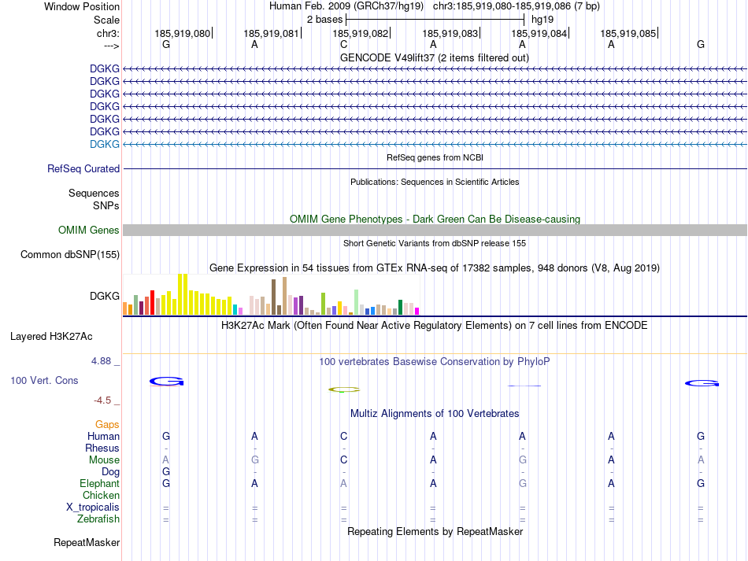748x561 pixels.
Task: Select the Rhesus alignment row label
Action: click(102, 448)
